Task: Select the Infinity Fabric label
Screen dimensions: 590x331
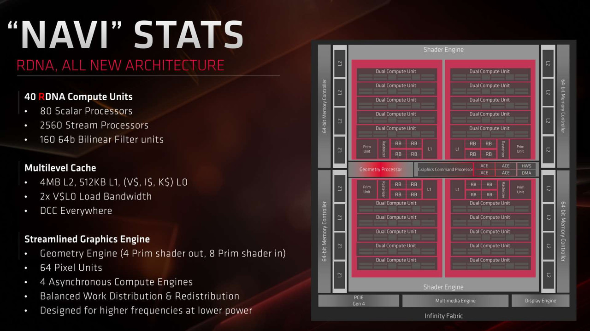Action: [443, 316]
